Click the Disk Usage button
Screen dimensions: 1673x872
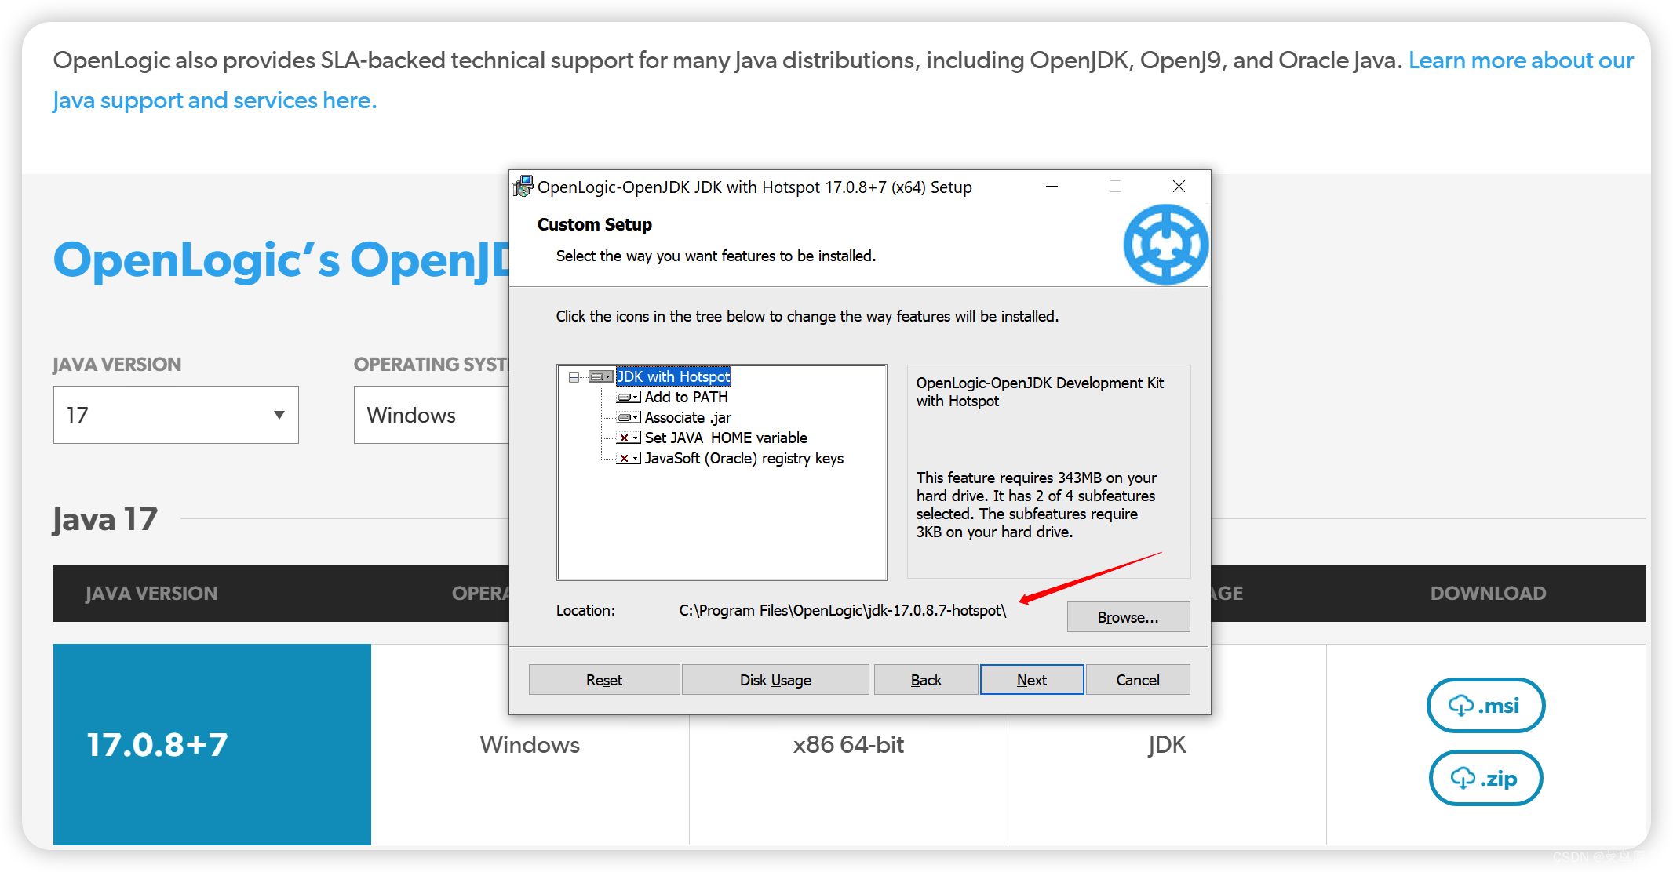[x=775, y=680]
